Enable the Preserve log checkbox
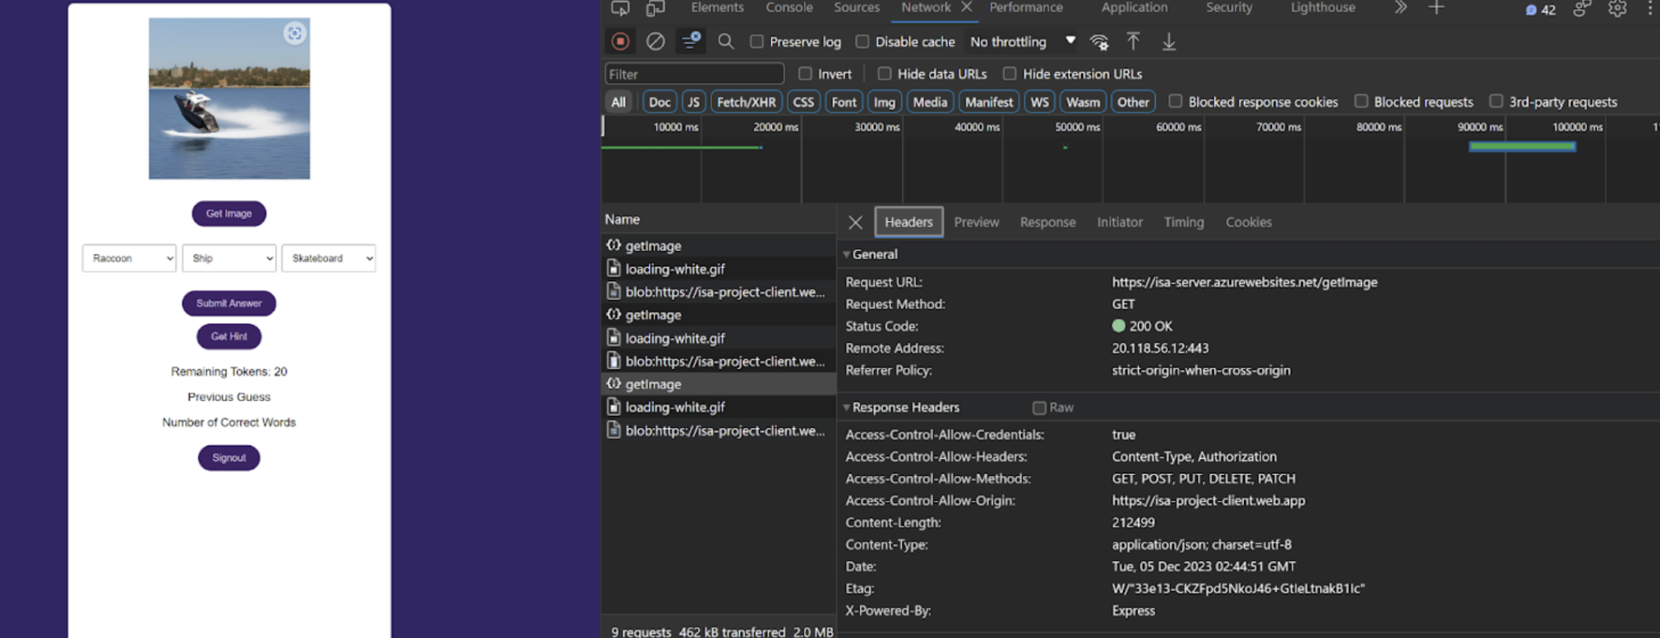This screenshot has height=638, width=1660. [x=757, y=42]
